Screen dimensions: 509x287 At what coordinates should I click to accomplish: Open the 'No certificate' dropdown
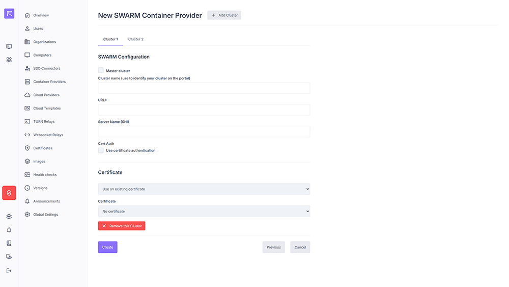(x=204, y=211)
